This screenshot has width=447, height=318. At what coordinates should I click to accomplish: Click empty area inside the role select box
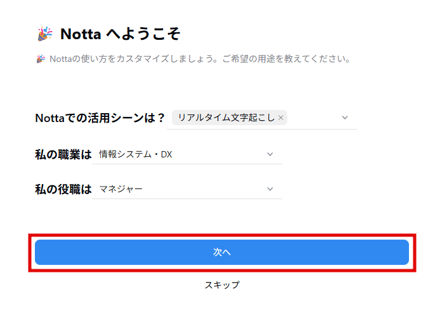(209, 188)
